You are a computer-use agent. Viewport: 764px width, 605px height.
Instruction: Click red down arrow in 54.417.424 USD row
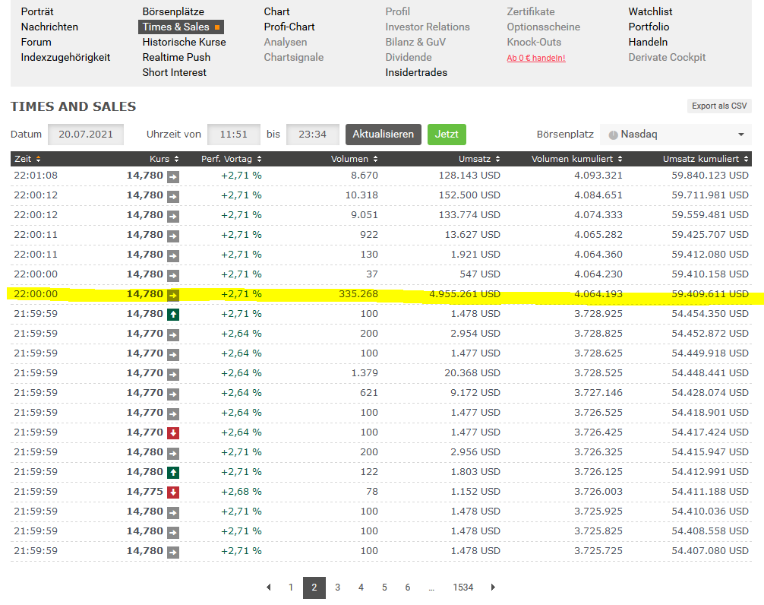pyautogui.click(x=173, y=433)
